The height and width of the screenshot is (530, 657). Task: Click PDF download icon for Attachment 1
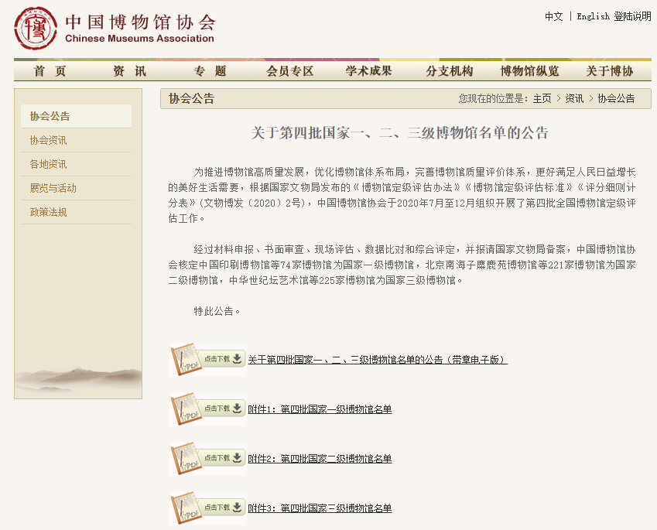point(207,409)
